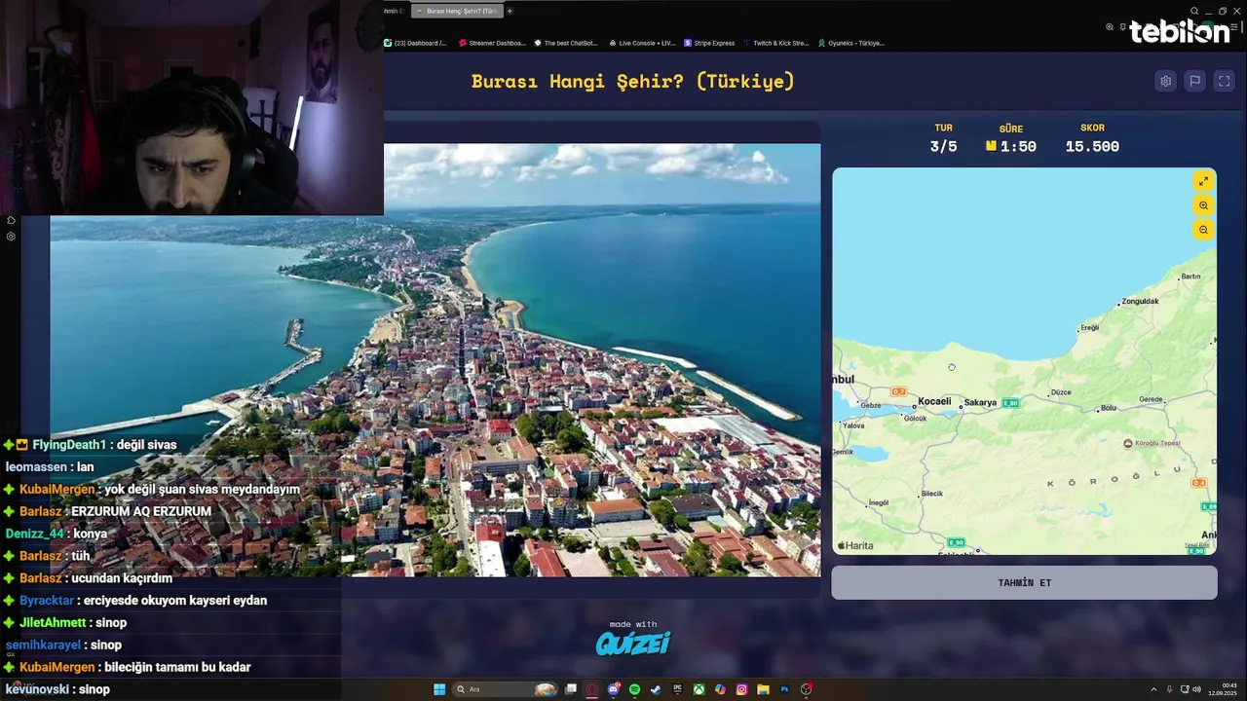Open the Stripe Express bookmark
This screenshot has height=701, width=1247.
pos(709,43)
